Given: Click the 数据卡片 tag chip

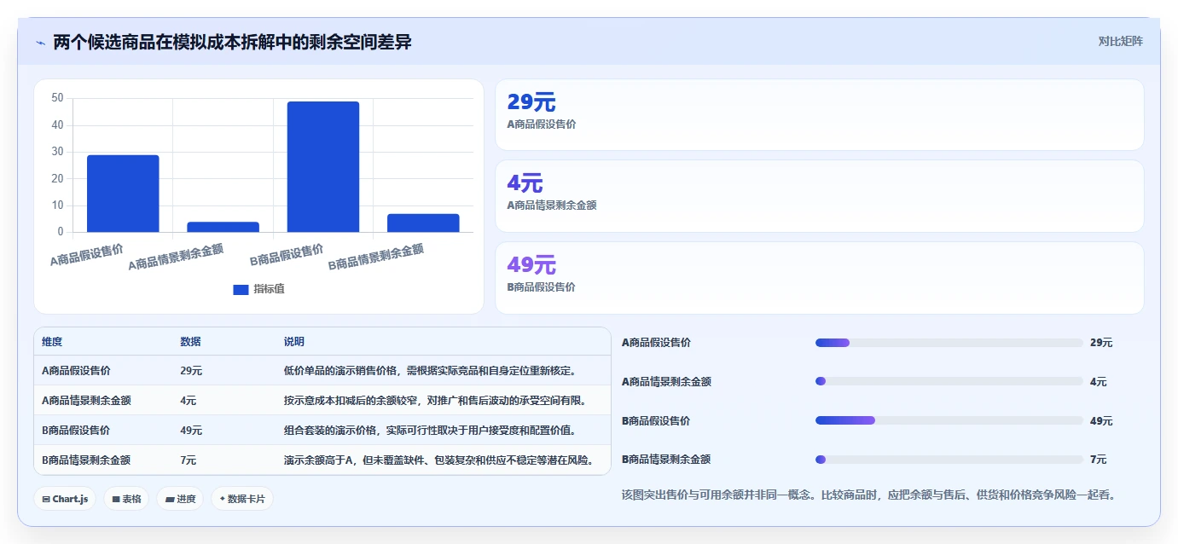Looking at the screenshot, I should tap(242, 499).
